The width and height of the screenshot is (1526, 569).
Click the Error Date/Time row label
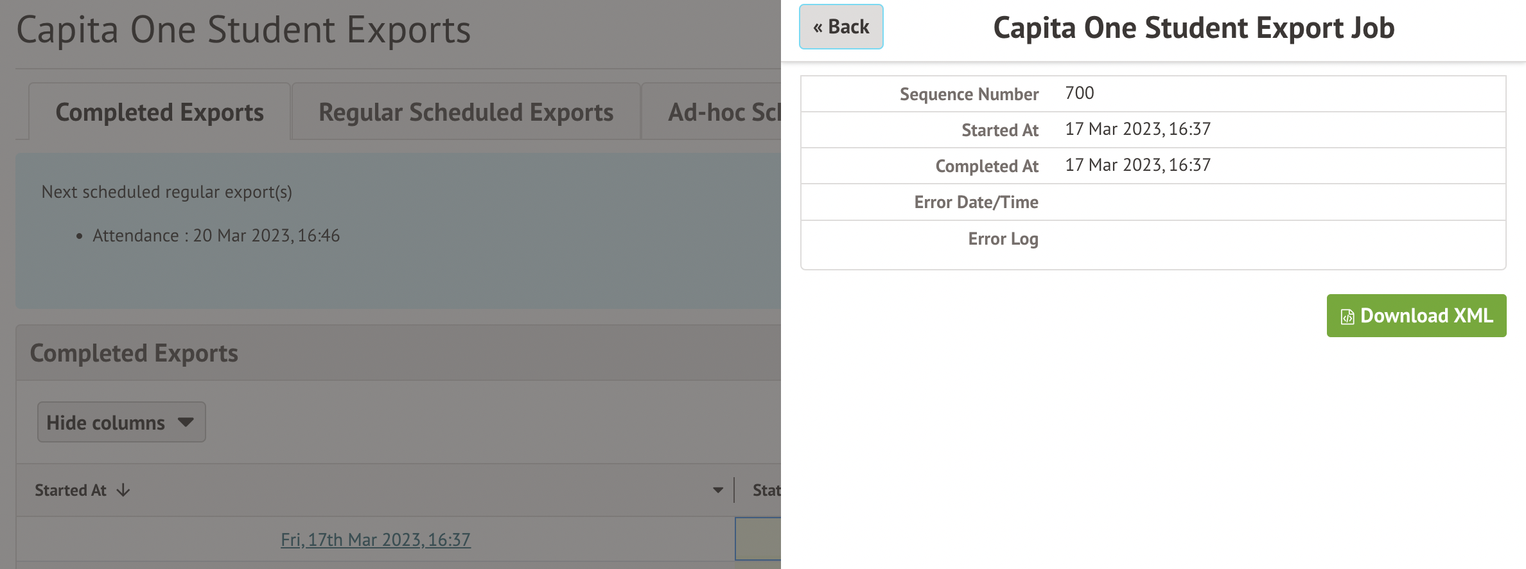(x=976, y=202)
